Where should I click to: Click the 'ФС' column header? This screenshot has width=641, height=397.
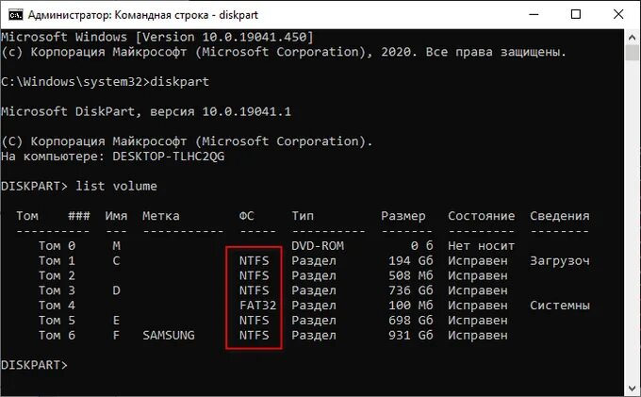click(247, 216)
